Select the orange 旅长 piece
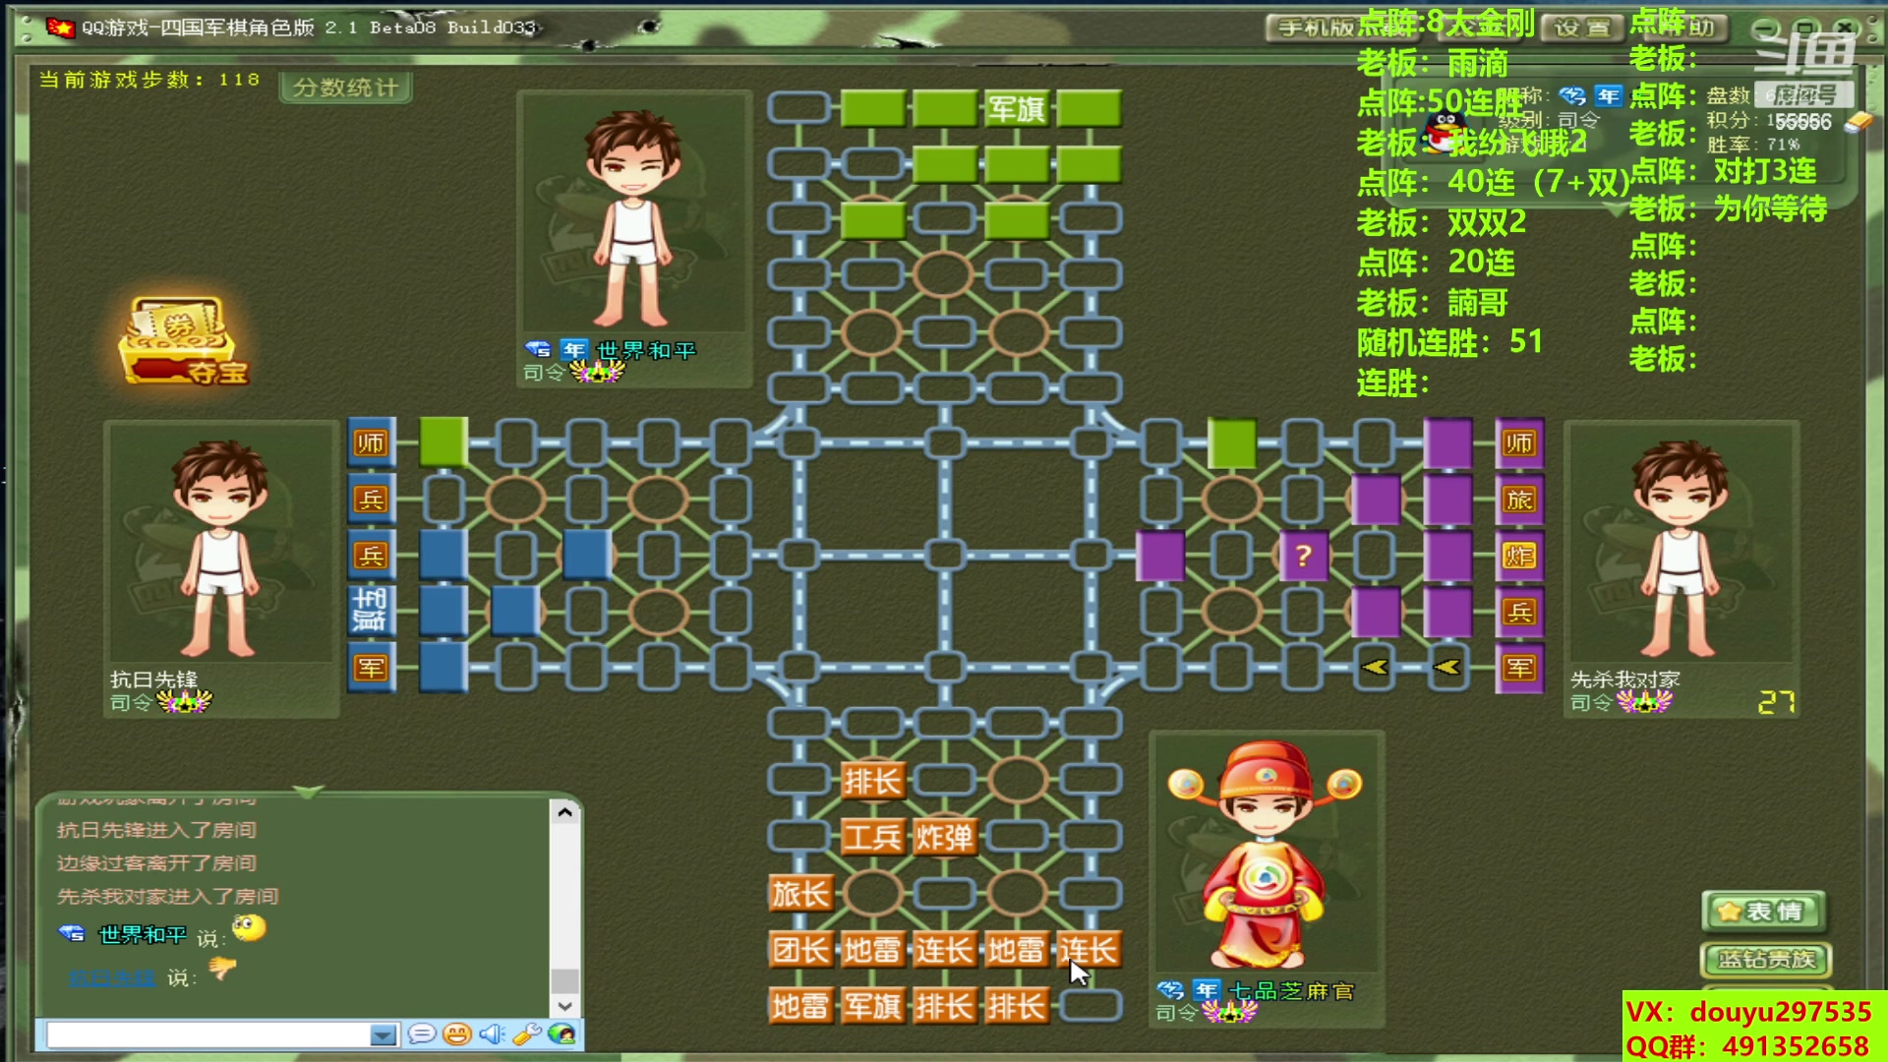This screenshot has width=1888, height=1062. click(799, 894)
